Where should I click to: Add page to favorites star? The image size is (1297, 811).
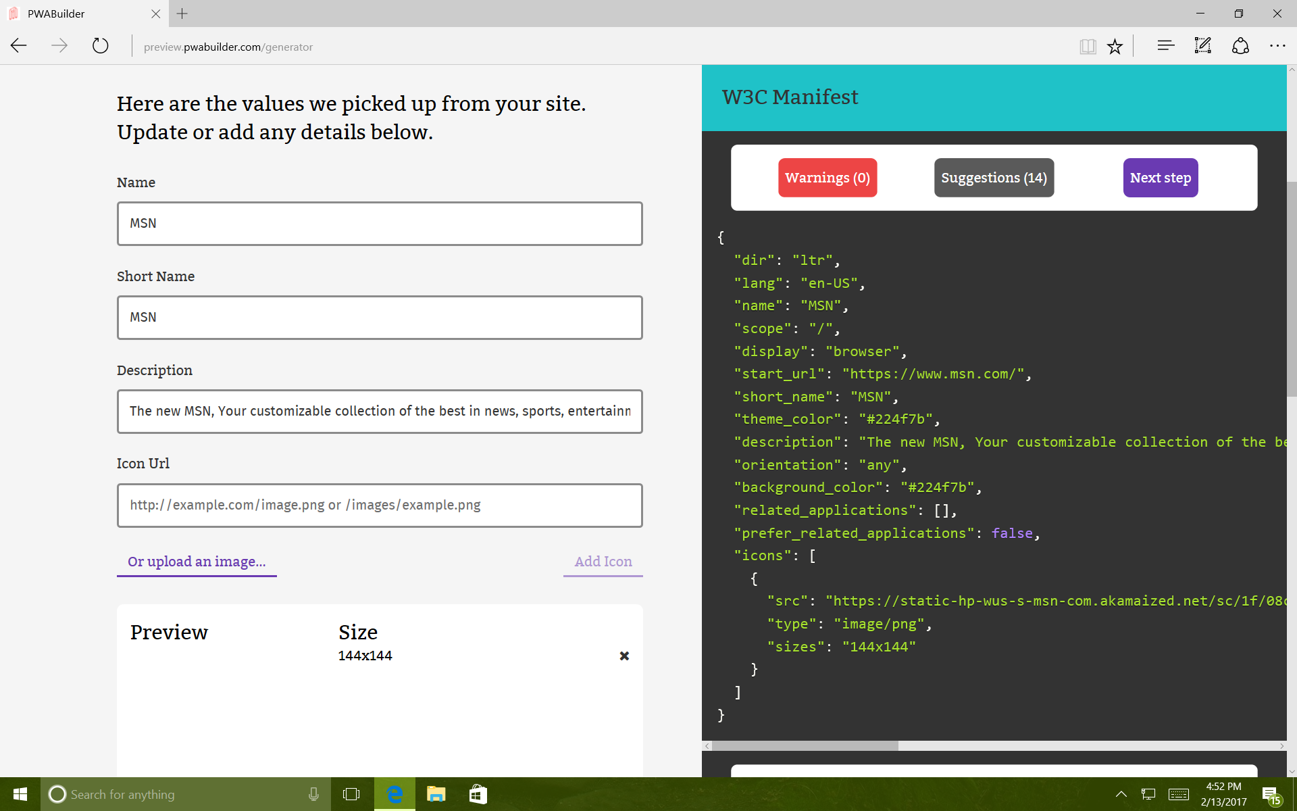[1115, 46]
